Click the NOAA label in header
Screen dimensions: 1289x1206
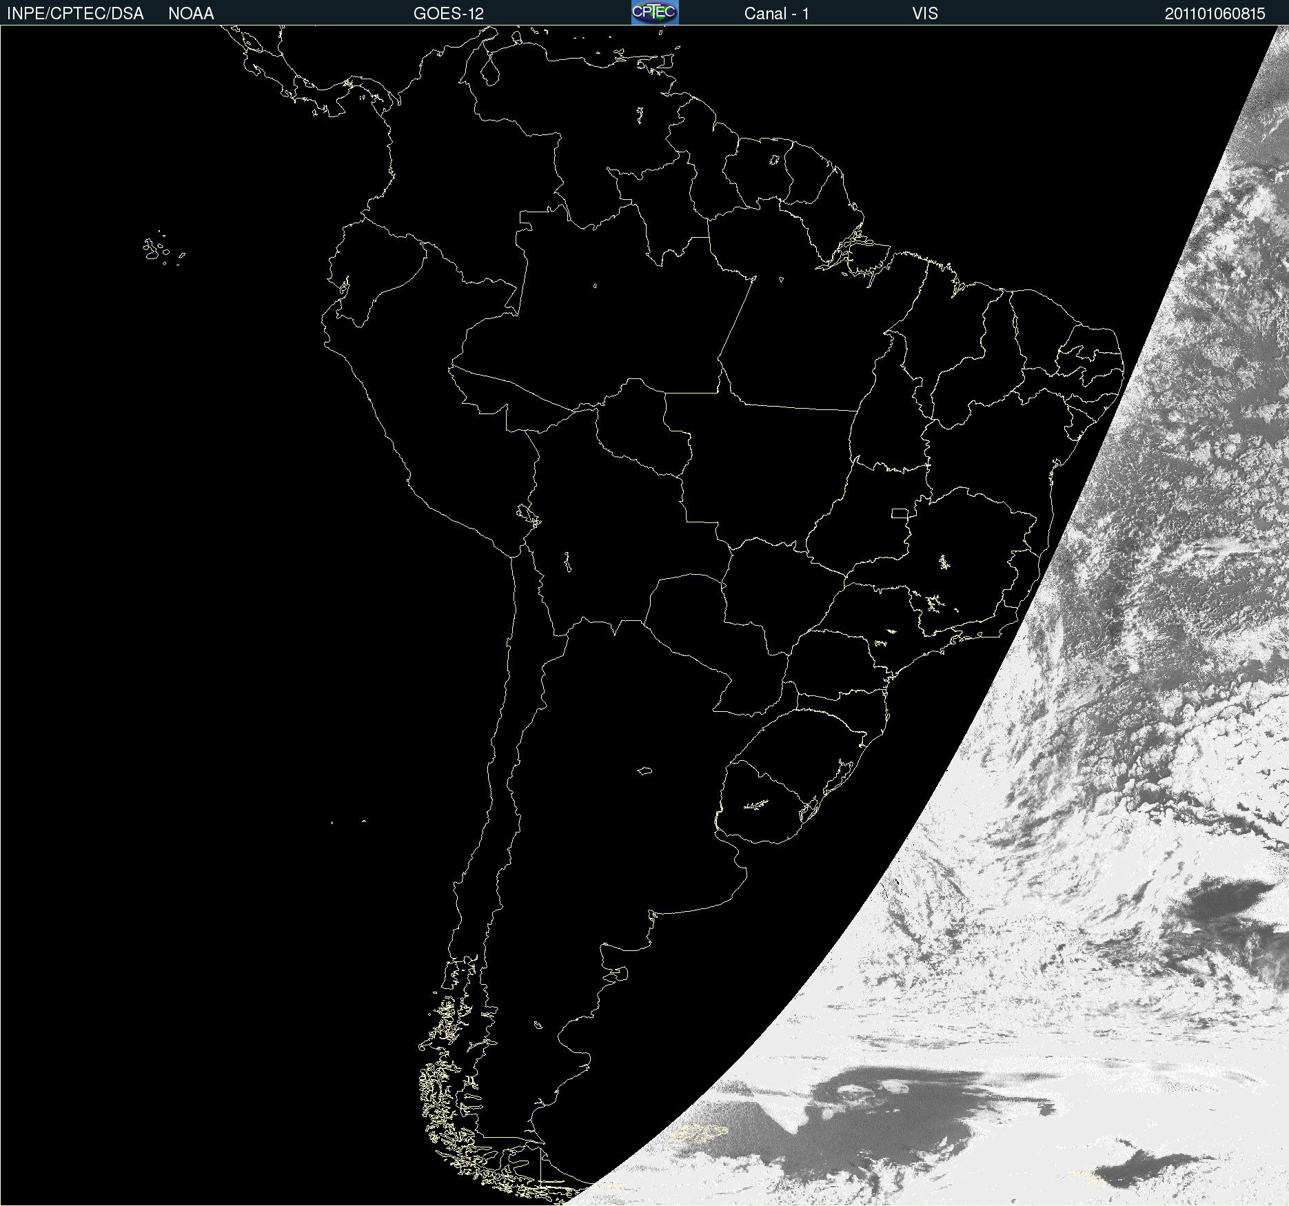coord(191,14)
